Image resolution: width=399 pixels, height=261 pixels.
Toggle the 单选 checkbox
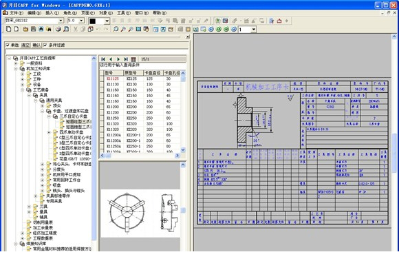click(x=8, y=45)
